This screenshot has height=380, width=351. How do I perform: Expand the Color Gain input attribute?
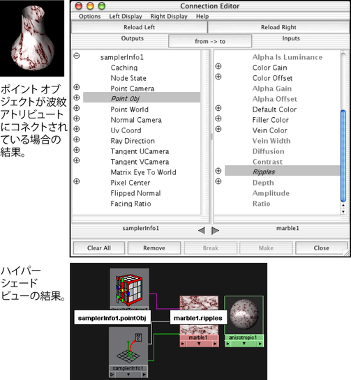(218, 66)
